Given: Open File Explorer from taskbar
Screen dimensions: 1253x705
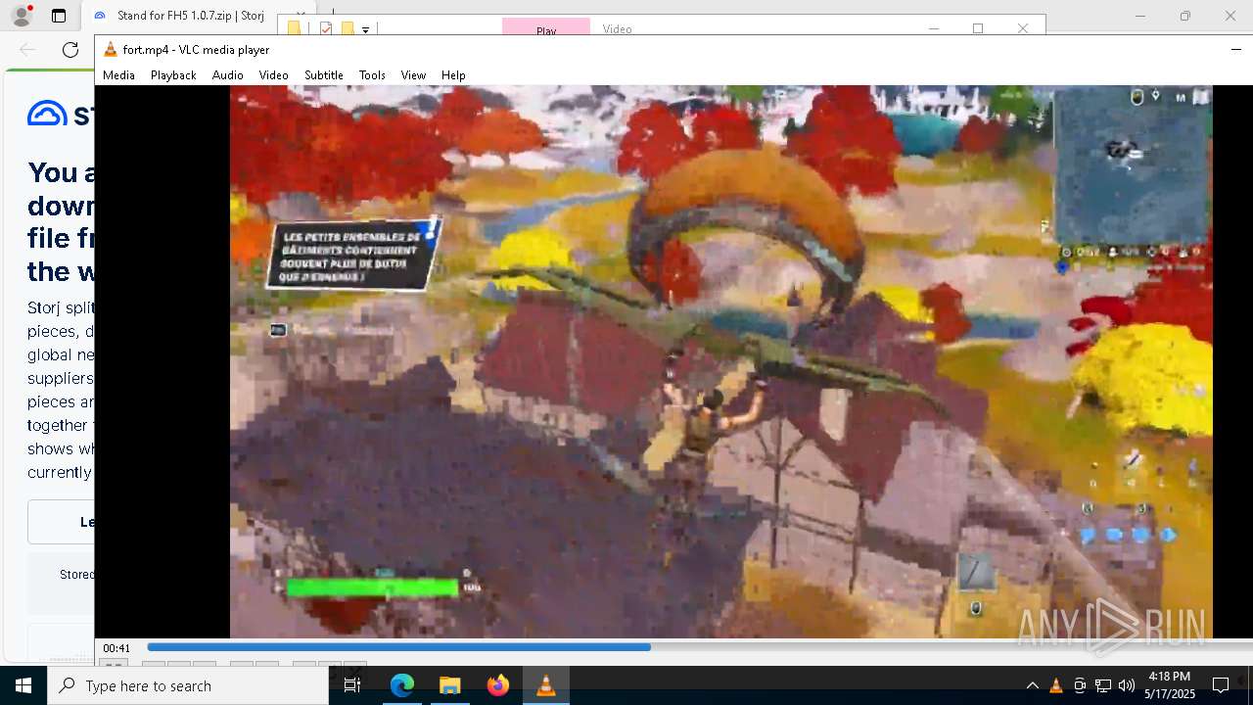Looking at the screenshot, I should [449, 685].
